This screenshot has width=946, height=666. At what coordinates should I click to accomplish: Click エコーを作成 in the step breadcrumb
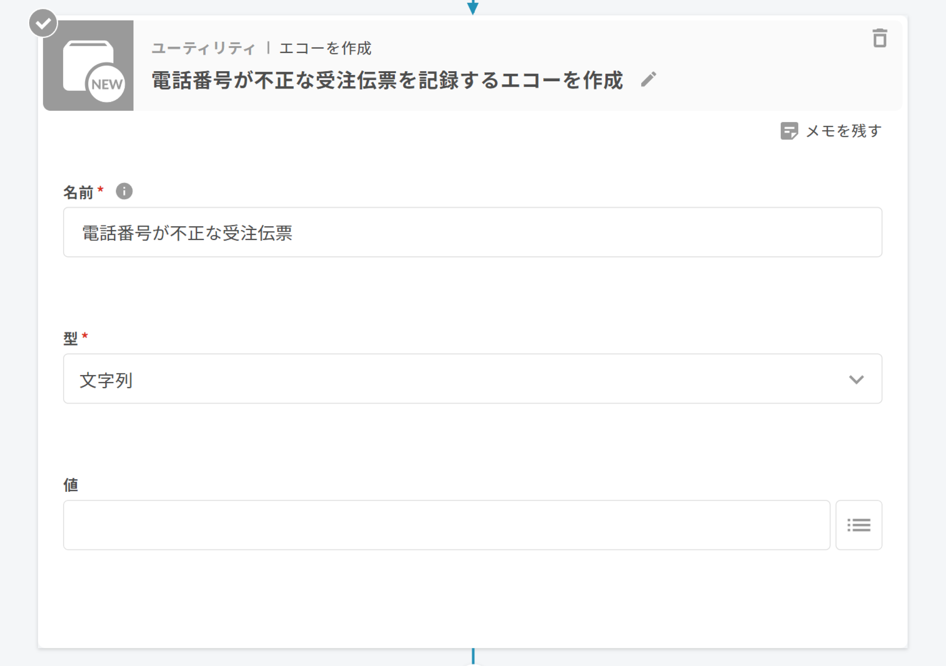coord(325,48)
